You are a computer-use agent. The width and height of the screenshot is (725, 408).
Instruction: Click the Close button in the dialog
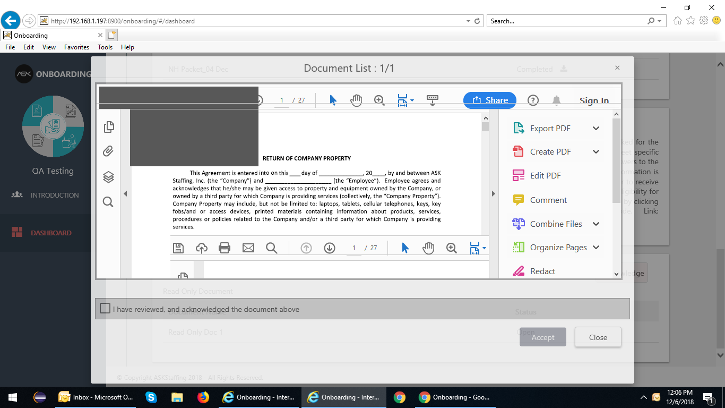click(598, 337)
